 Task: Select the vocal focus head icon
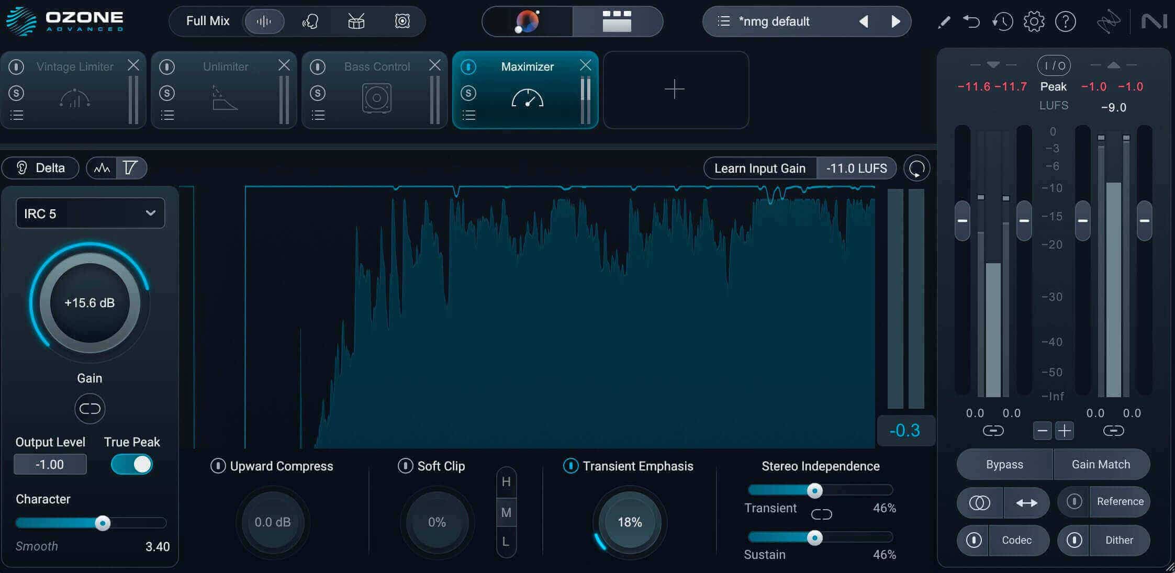pyautogui.click(x=310, y=21)
